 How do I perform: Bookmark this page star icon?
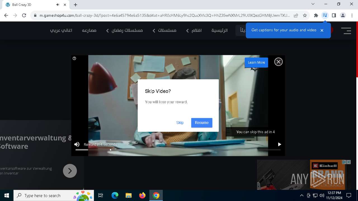coord(305,15)
